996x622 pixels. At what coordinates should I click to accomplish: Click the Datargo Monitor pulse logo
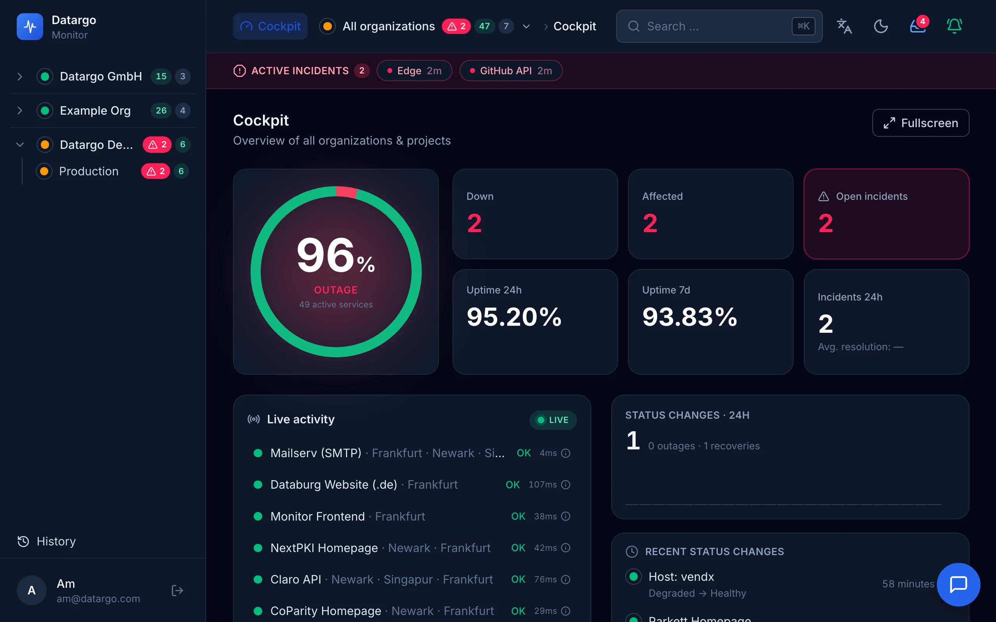[30, 27]
